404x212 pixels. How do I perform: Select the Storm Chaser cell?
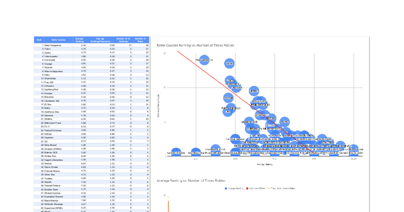tap(58, 167)
